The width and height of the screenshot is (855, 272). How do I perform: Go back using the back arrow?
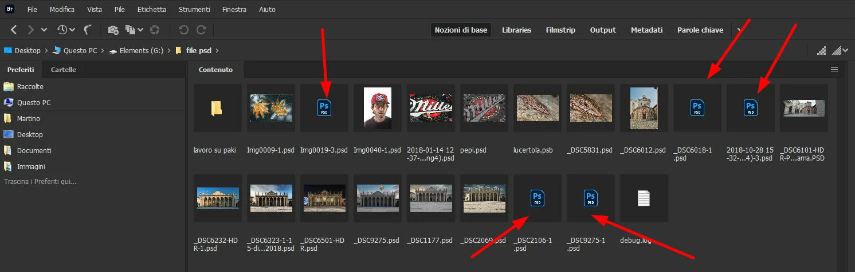(x=14, y=30)
